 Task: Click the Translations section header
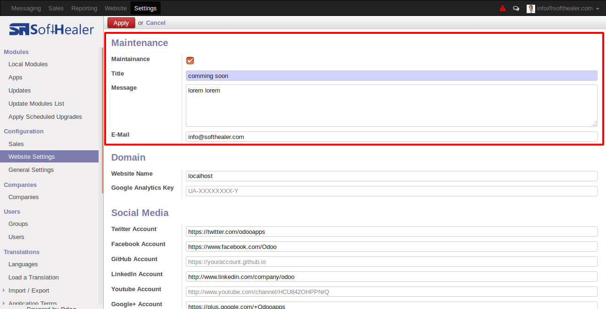(x=22, y=252)
